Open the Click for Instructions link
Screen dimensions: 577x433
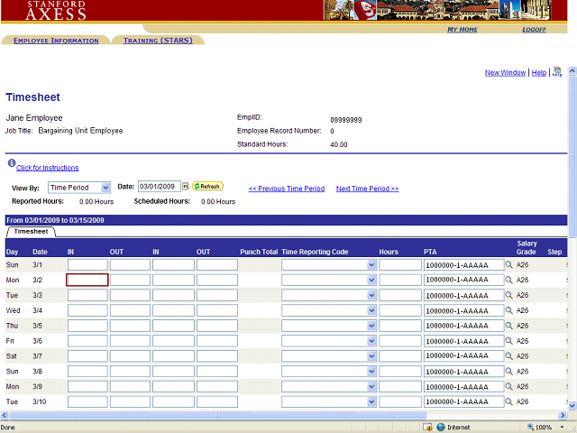[x=47, y=168]
